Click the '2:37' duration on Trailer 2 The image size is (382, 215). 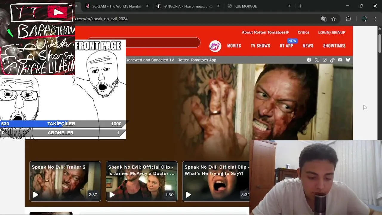pyautogui.click(x=93, y=195)
